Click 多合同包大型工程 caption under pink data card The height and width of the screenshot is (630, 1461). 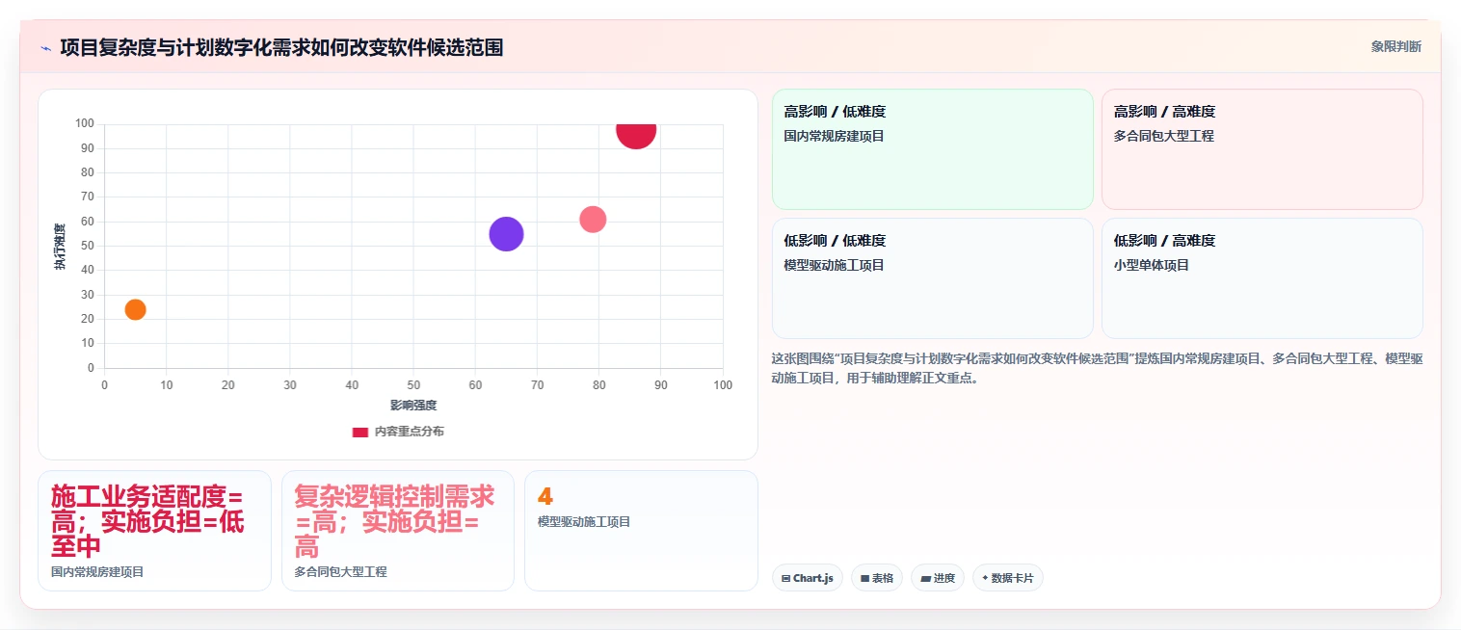click(x=341, y=572)
